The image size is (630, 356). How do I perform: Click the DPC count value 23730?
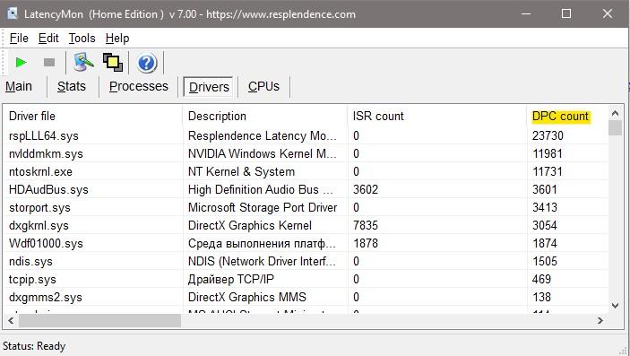click(x=548, y=136)
